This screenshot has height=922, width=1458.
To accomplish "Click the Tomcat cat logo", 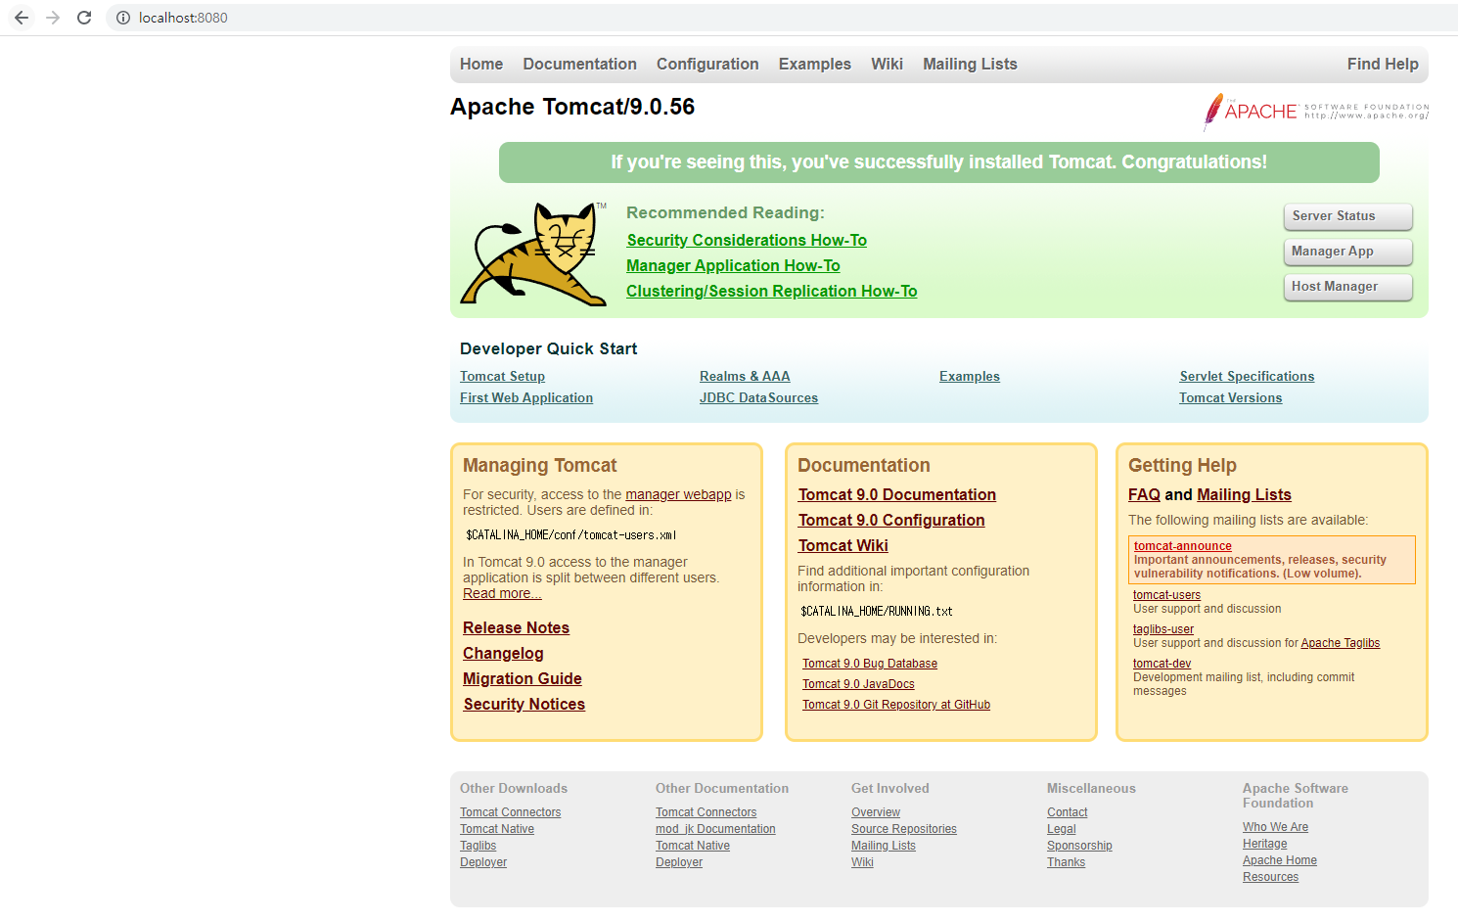I will (533, 254).
